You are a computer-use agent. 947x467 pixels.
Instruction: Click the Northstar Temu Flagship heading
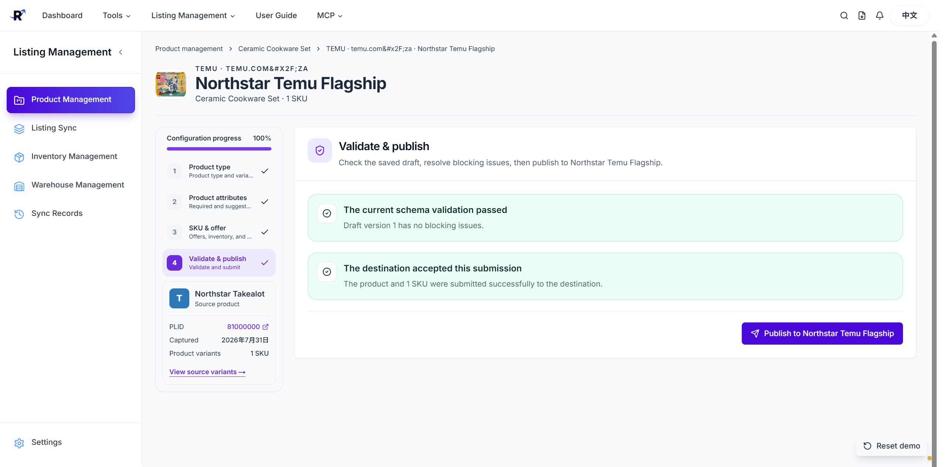291,84
